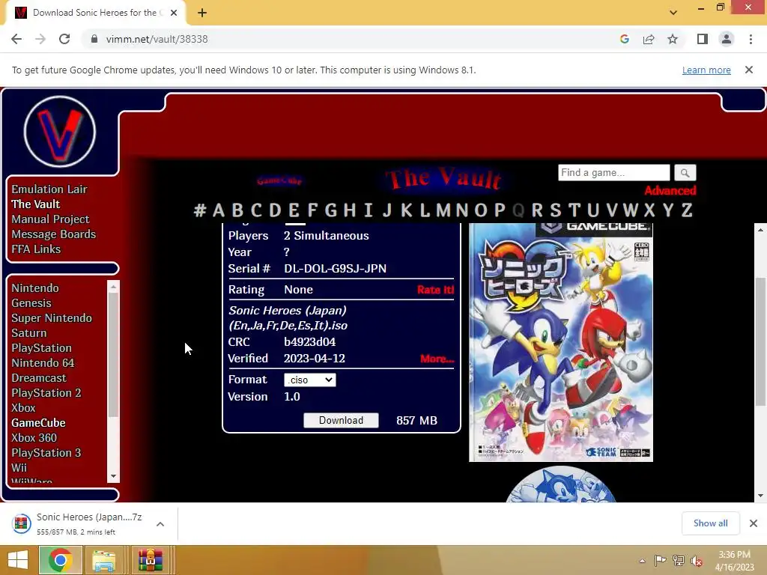The height and width of the screenshot is (575, 767).
Task: Browse games starting with letter S
Action: tap(555, 210)
